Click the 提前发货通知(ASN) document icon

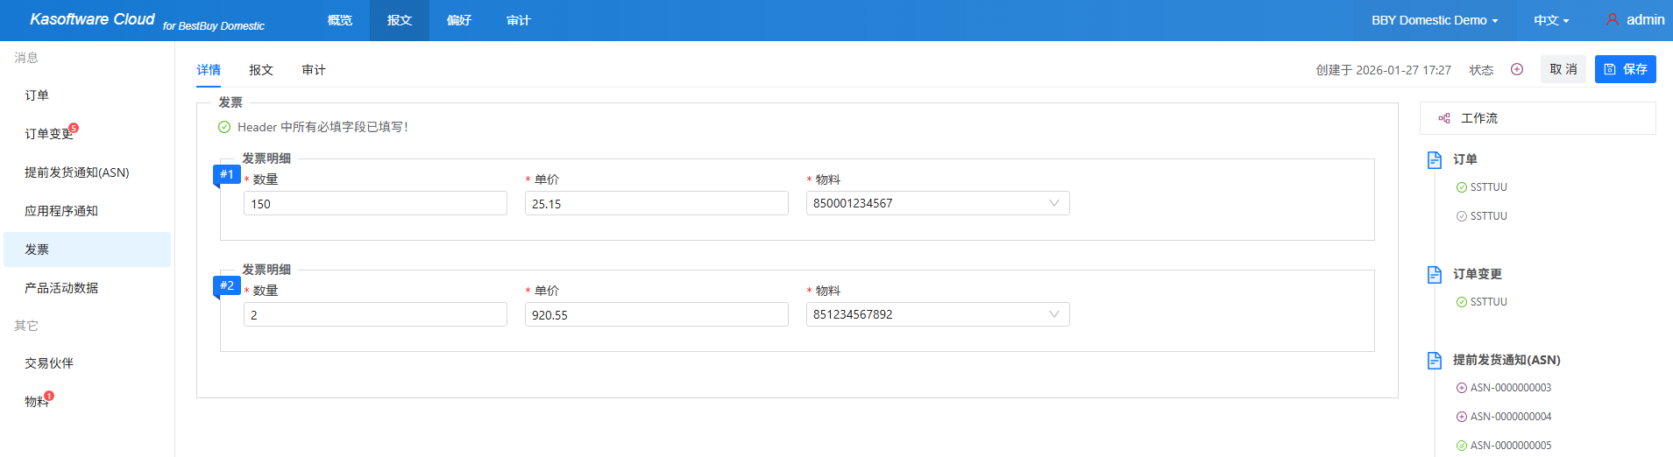point(1435,360)
